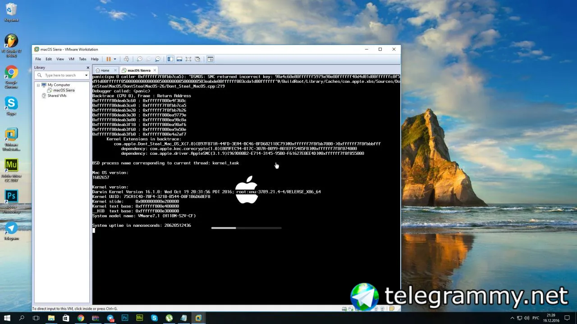The width and height of the screenshot is (577, 324).
Task: Select the VMware Workstation desktop icon
Action: [11, 139]
